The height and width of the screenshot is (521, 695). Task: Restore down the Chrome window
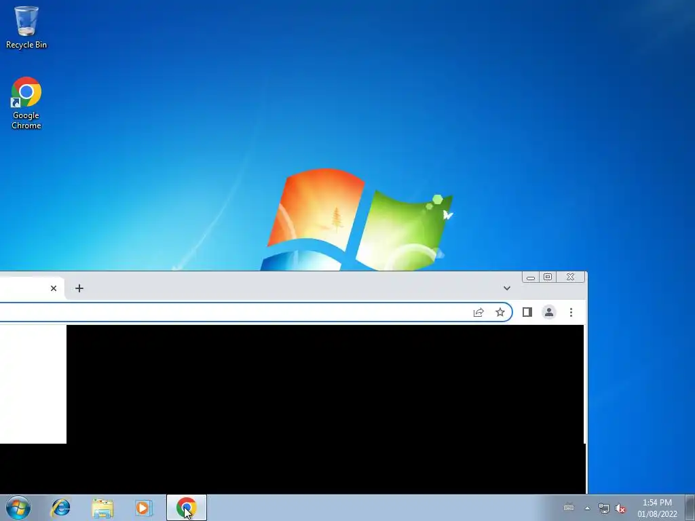[x=548, y=277]
